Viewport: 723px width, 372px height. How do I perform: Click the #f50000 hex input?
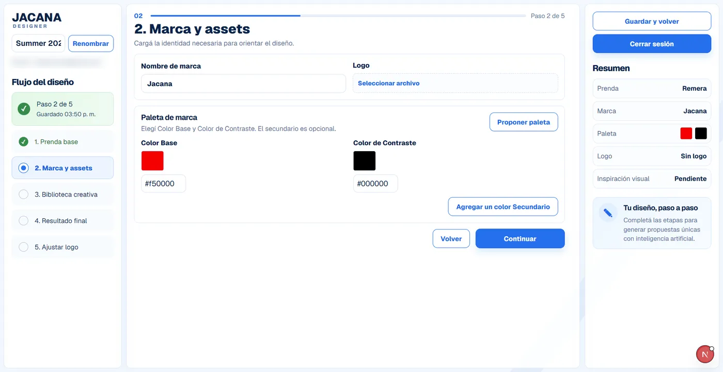[163, 184]
